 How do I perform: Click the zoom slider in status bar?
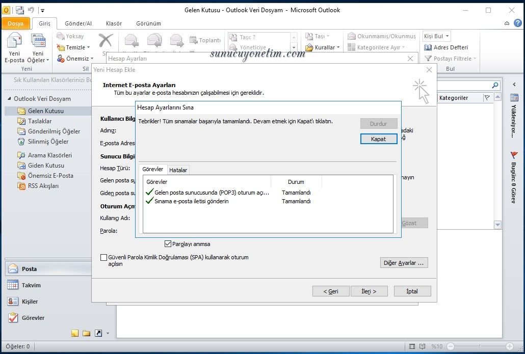click(x=480, y=346)
